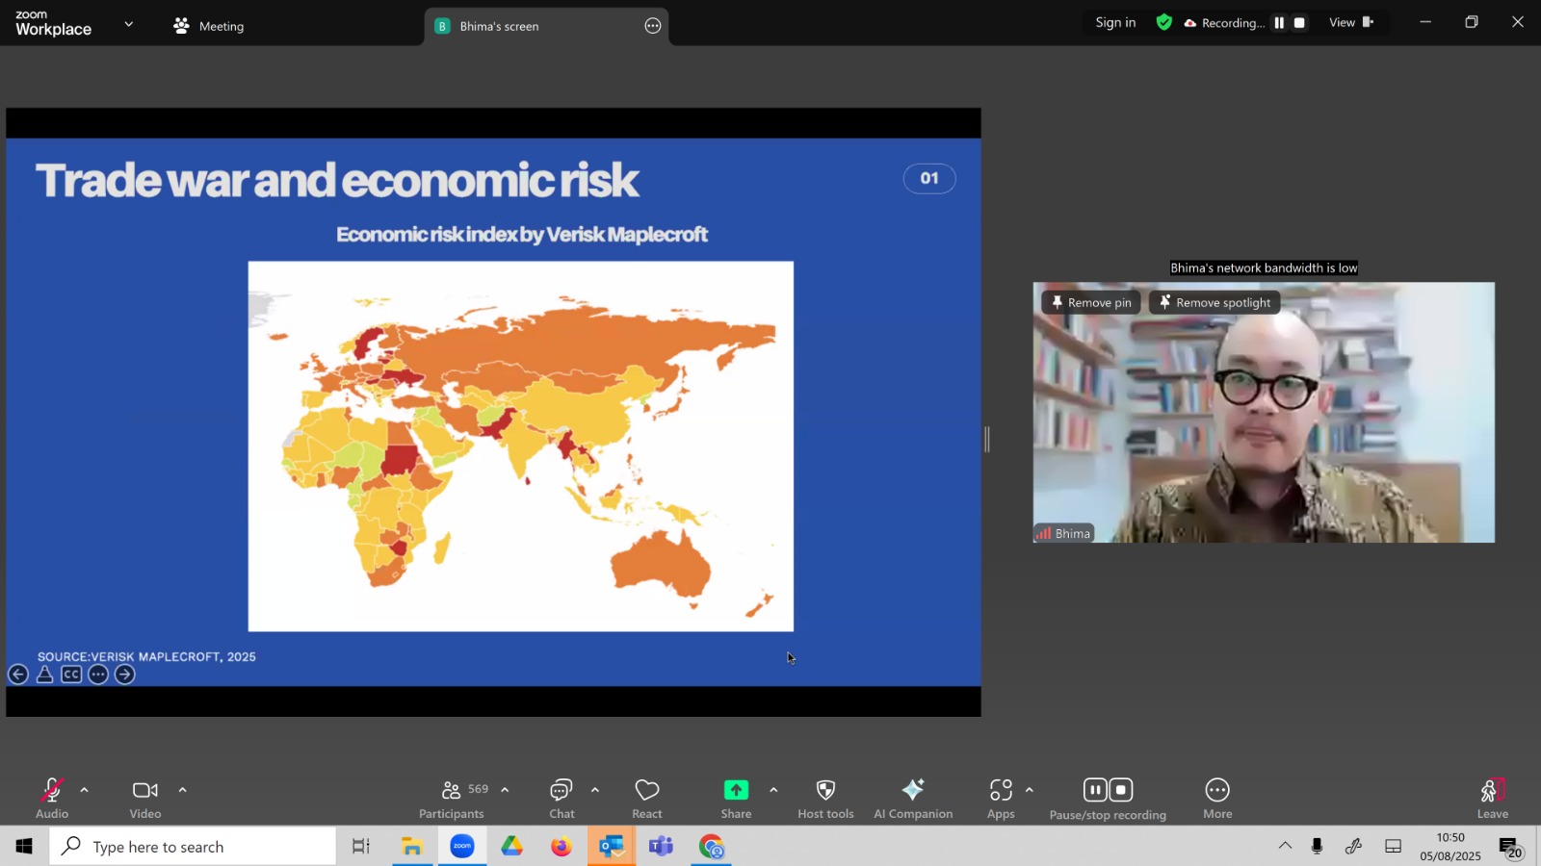Screen dimensions: 1541x866
Task: Open the React emoji menu
Action: coord(647,799)
